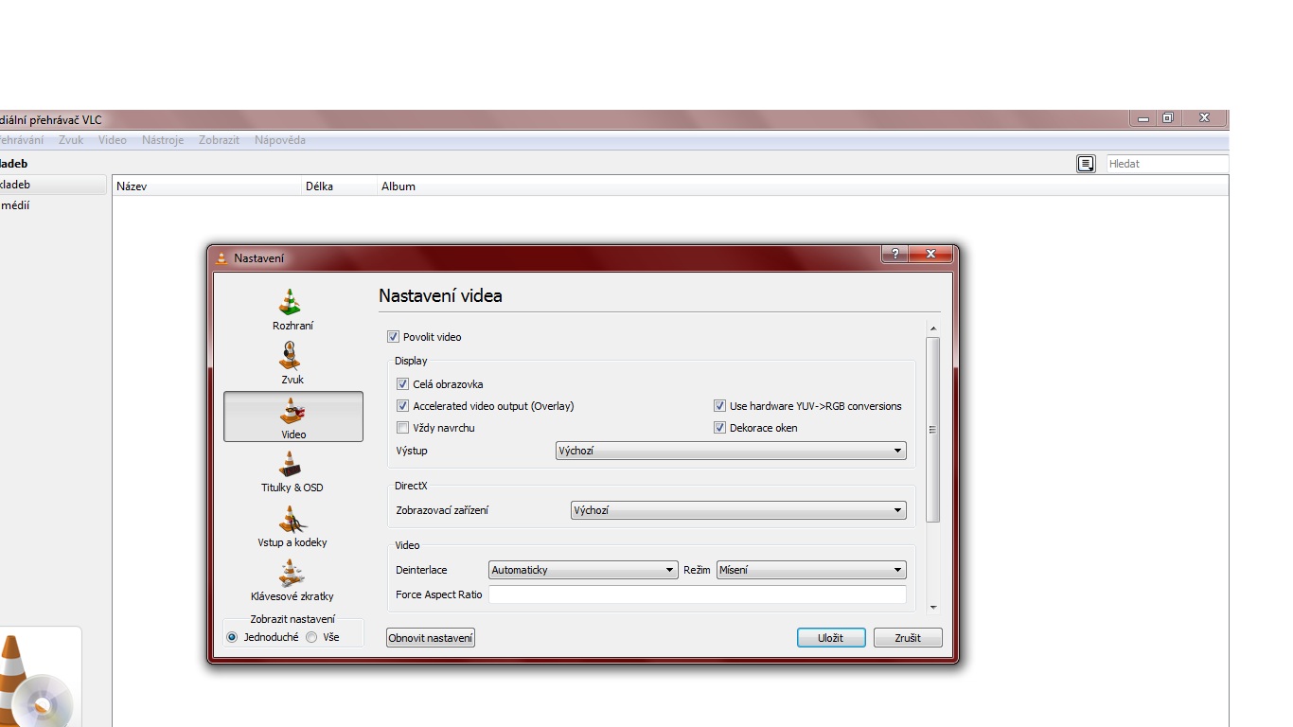Uncheck the Povolit video checkbox
The image size is (1293, 727).
point(394,337)
